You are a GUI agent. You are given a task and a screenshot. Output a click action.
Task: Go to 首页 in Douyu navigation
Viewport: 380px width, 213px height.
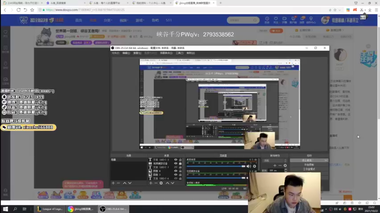78,20
